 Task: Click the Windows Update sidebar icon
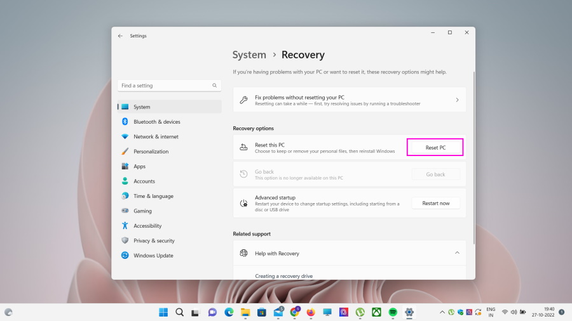125,256
